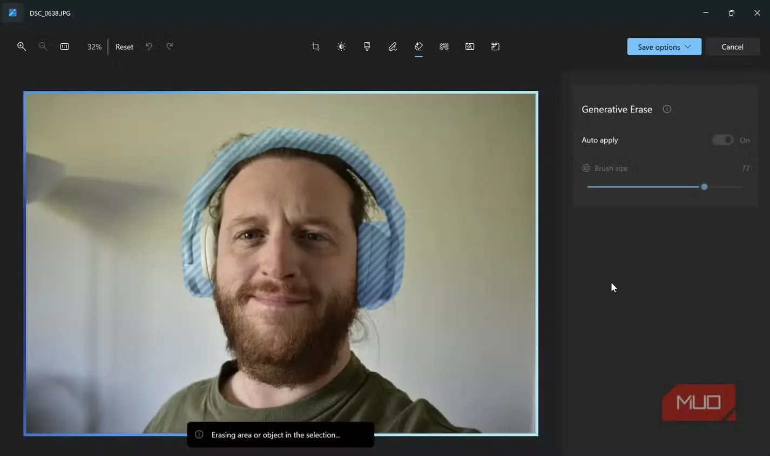Click the 32% zoom level value

click(94, 47)
